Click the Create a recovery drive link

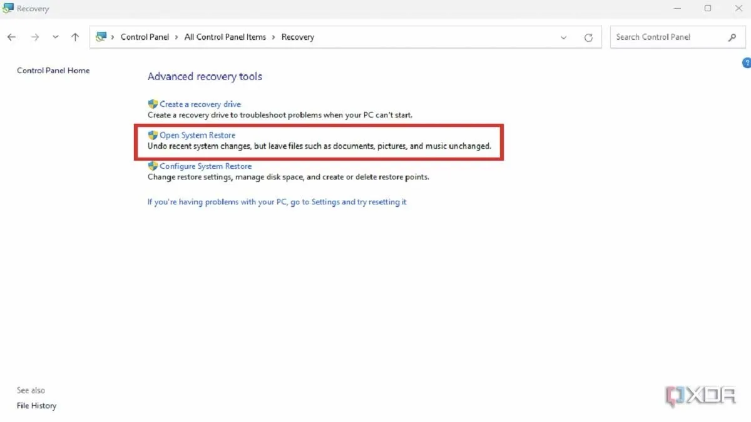coord(200,104)
